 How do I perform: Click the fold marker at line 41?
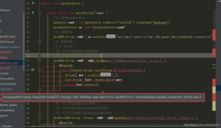pos(39,113)
